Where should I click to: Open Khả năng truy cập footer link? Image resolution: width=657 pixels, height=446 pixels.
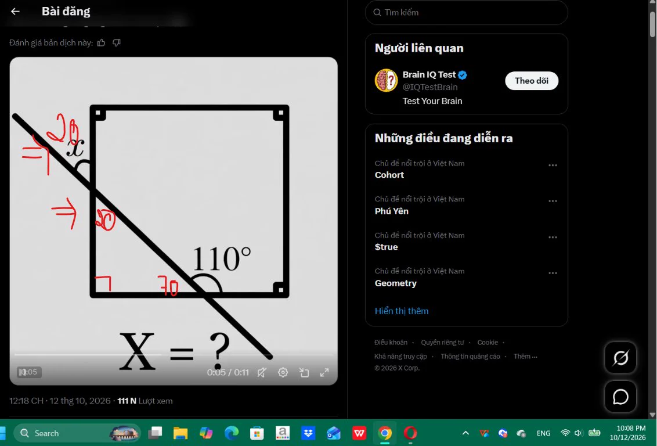tap(400, 357)
